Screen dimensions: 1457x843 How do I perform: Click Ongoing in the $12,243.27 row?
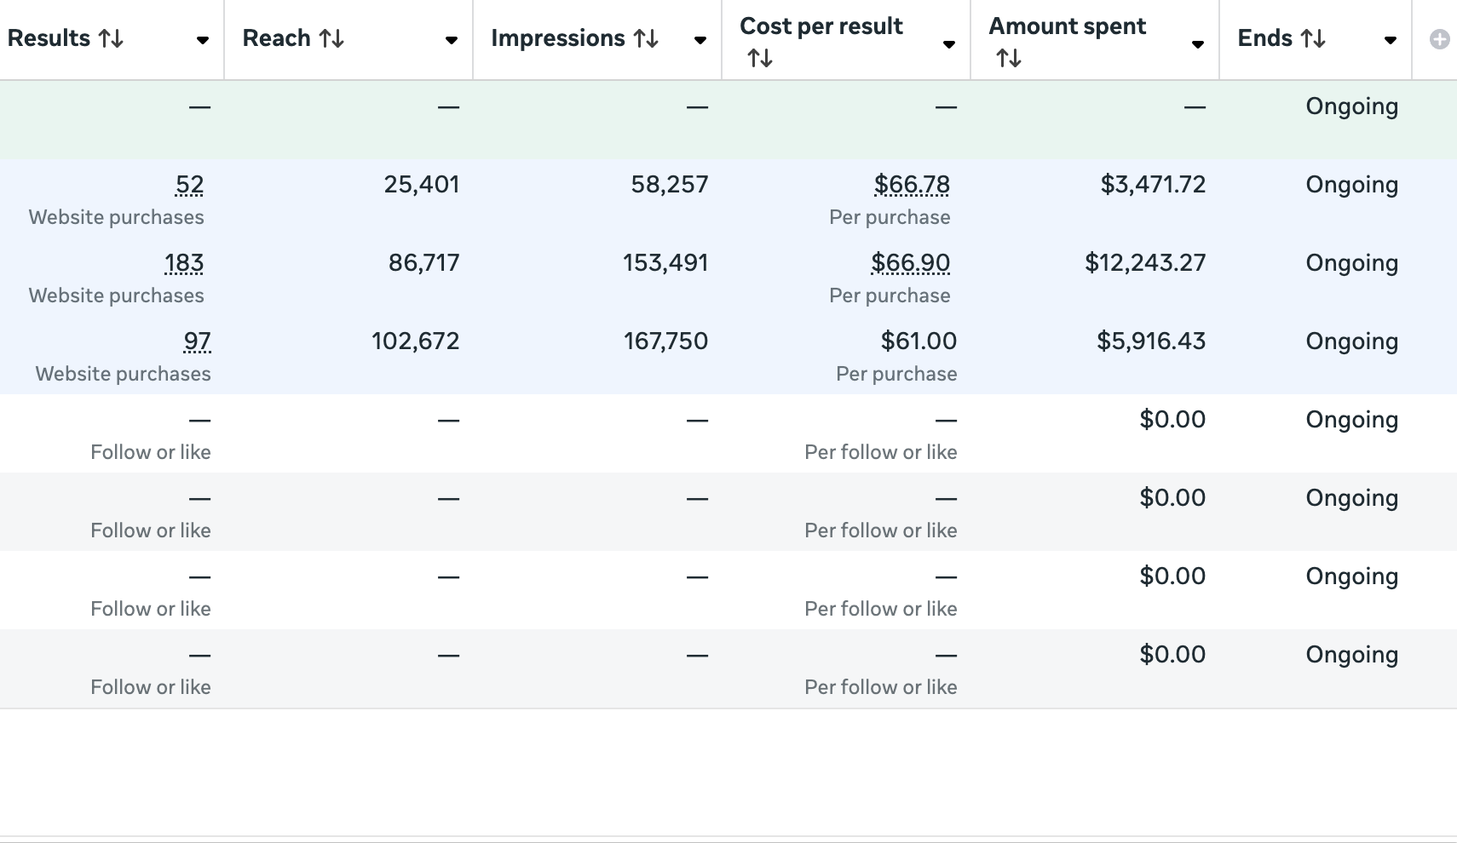[x=1352, y=263]
